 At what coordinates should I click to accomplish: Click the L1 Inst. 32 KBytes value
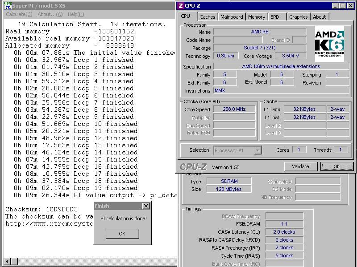tap(305, 117)
